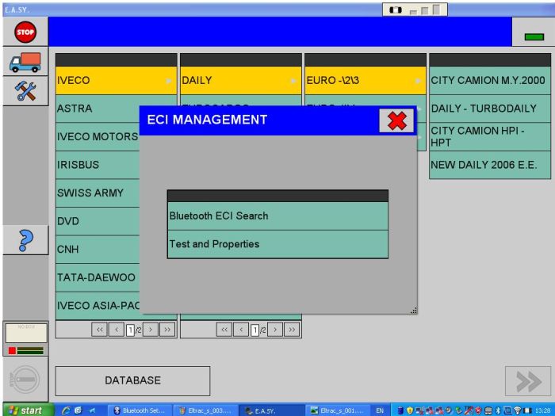The image size is (555, 416).
Task: Go to next page of brand list
Action: [151, 330]
